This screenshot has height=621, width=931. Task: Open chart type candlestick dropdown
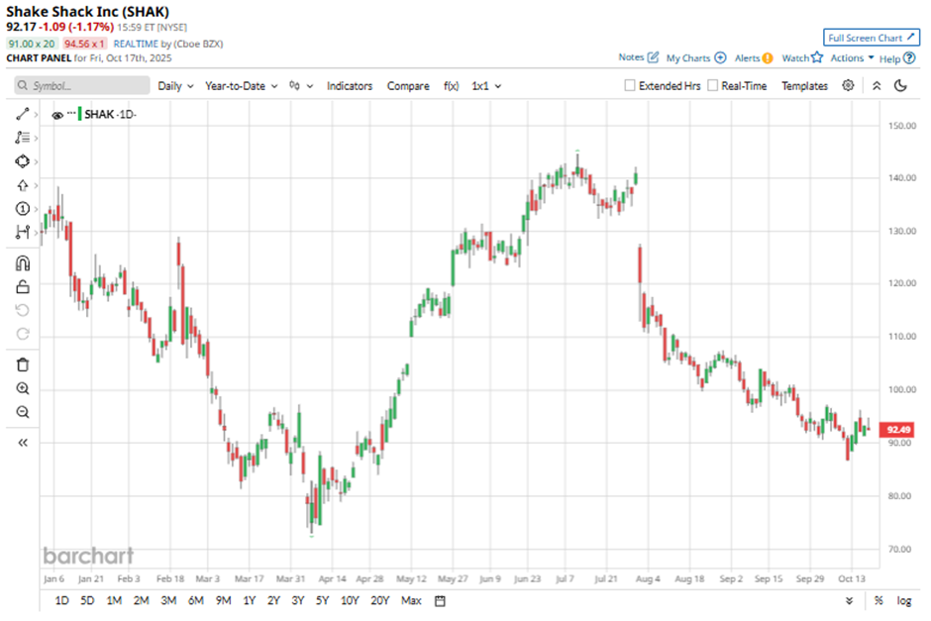(x=301, y=86)
